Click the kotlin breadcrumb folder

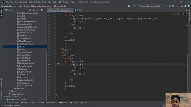[x=27, y=6]
